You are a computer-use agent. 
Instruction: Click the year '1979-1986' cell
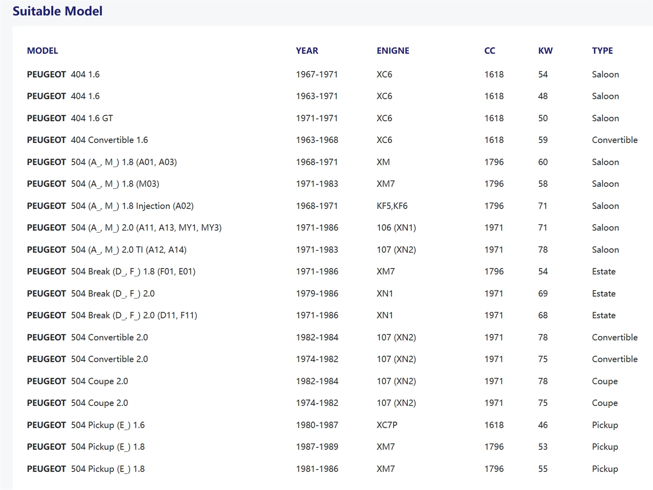[x=317, y=294]
